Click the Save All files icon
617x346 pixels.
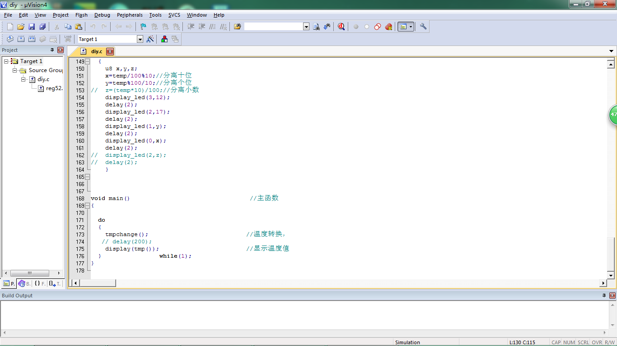pos(42,27)
